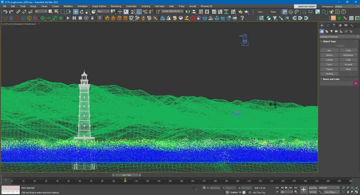Activate the Select and Link tool
Image resolution: width=360 pixels, height=195 pixels.
(x=18, y=11)
